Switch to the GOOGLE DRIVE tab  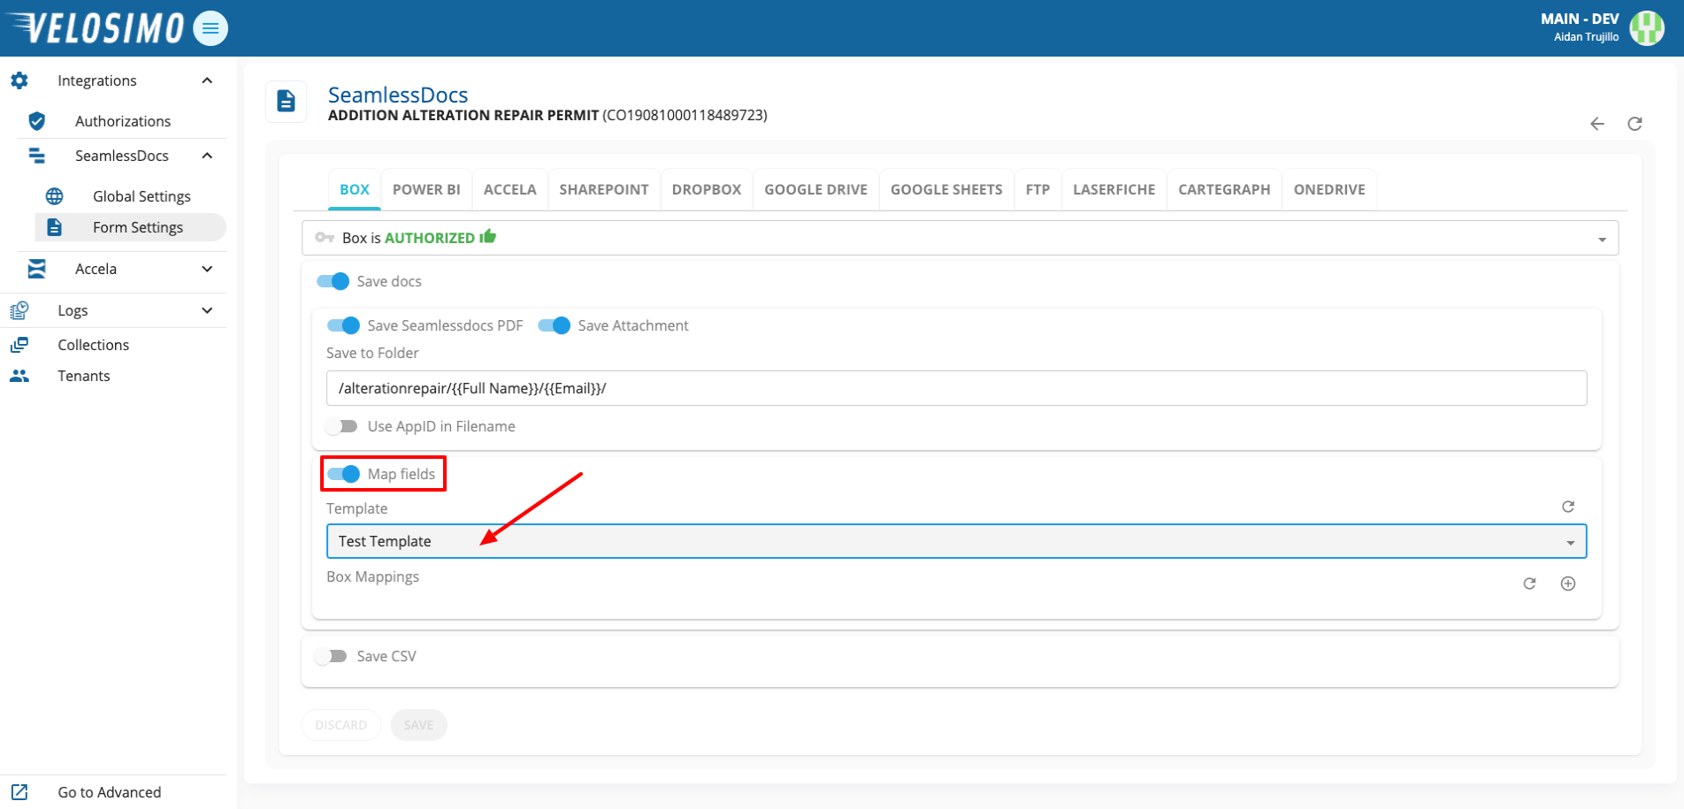point(816,189)
